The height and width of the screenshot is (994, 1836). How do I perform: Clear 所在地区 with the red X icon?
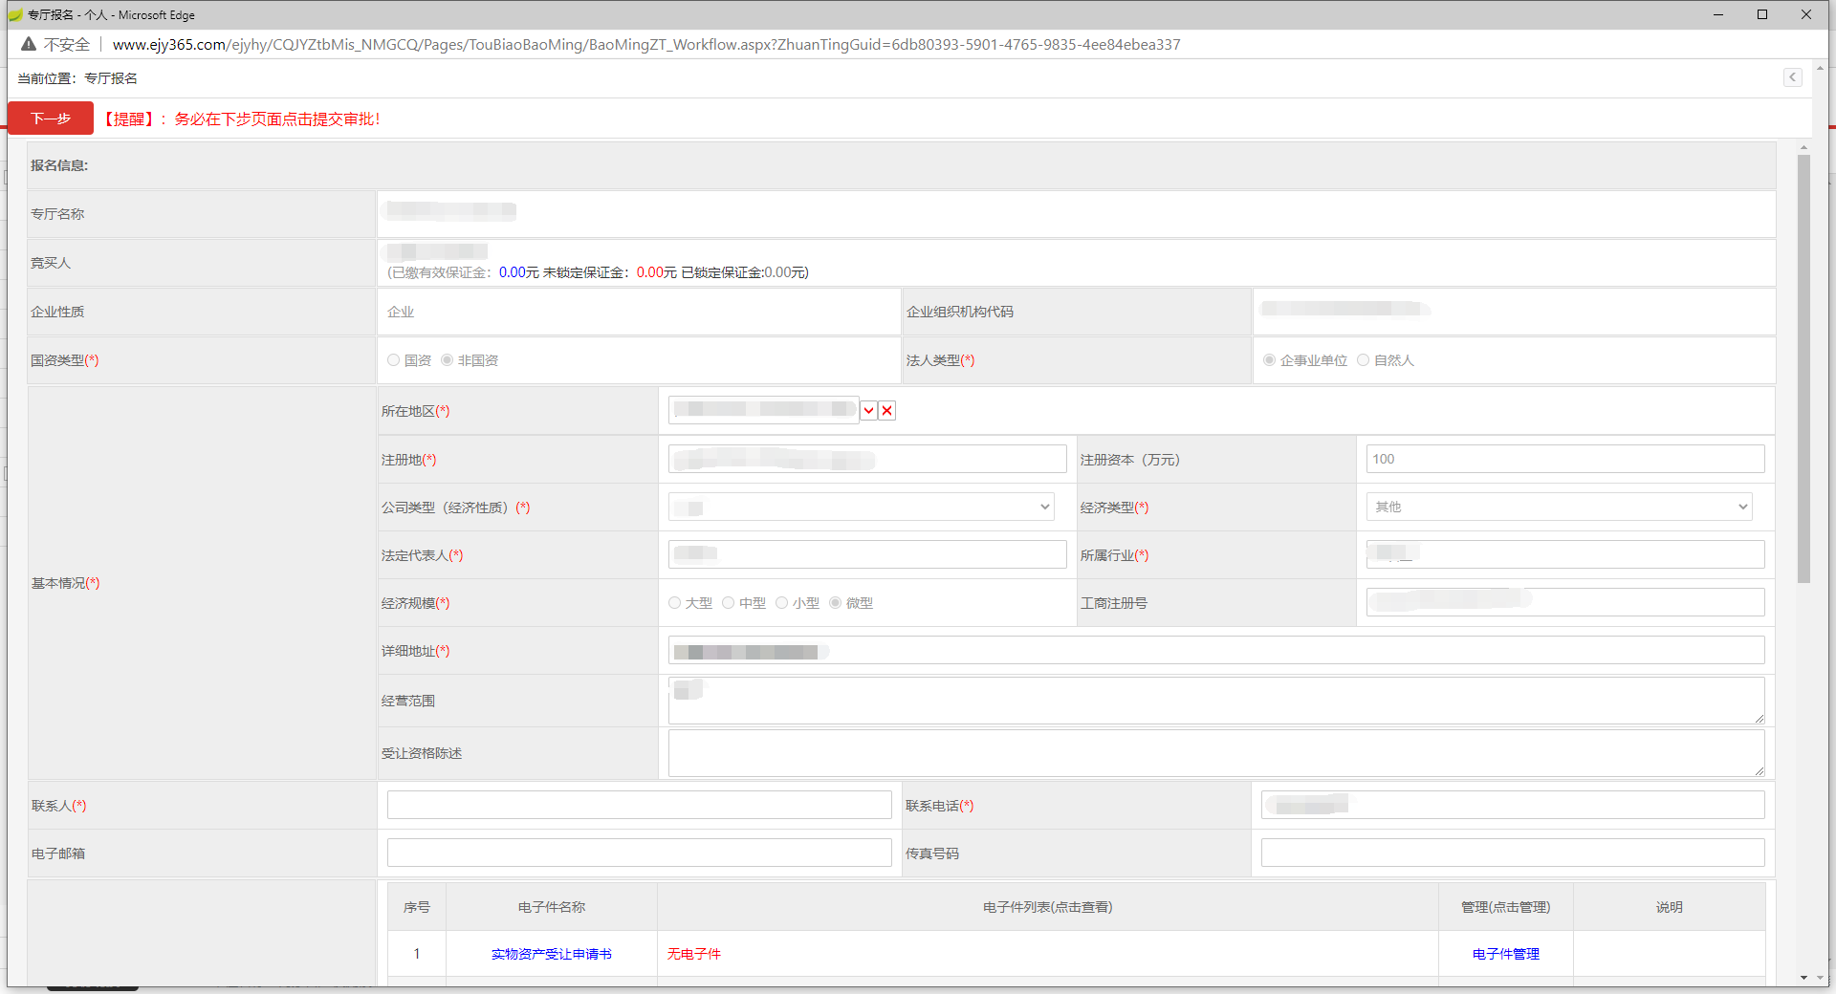coord(887,411)
